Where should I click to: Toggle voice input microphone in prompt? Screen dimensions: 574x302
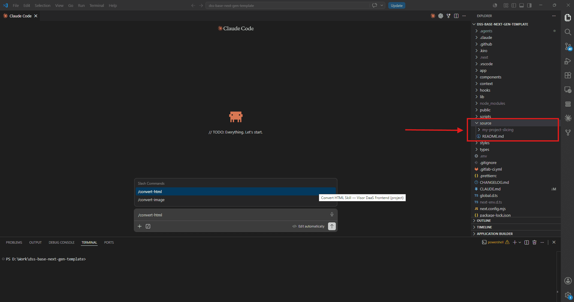coord(332,214)
